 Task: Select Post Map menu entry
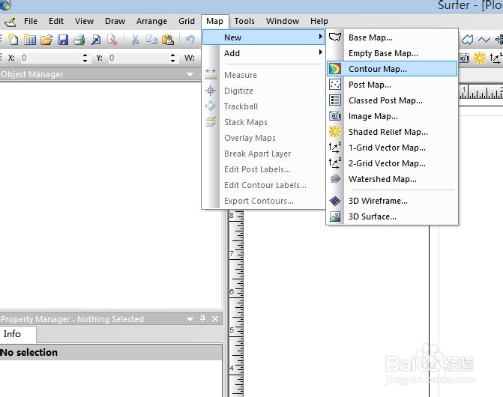click(392, 85)
